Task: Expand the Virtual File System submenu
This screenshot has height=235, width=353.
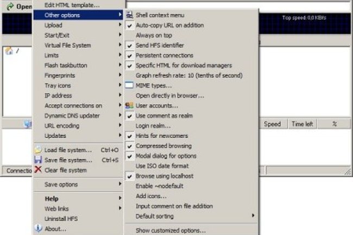Action: pyautogui.click(x=78, y=45)
